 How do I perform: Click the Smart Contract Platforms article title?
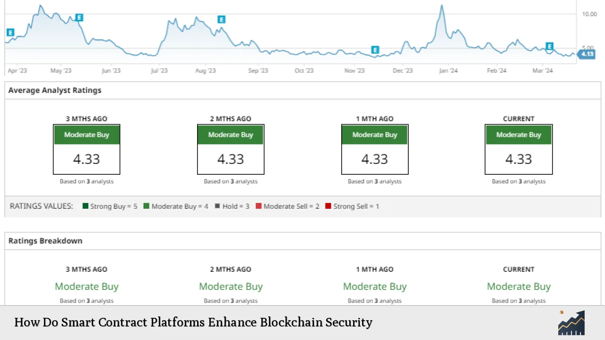193,323
